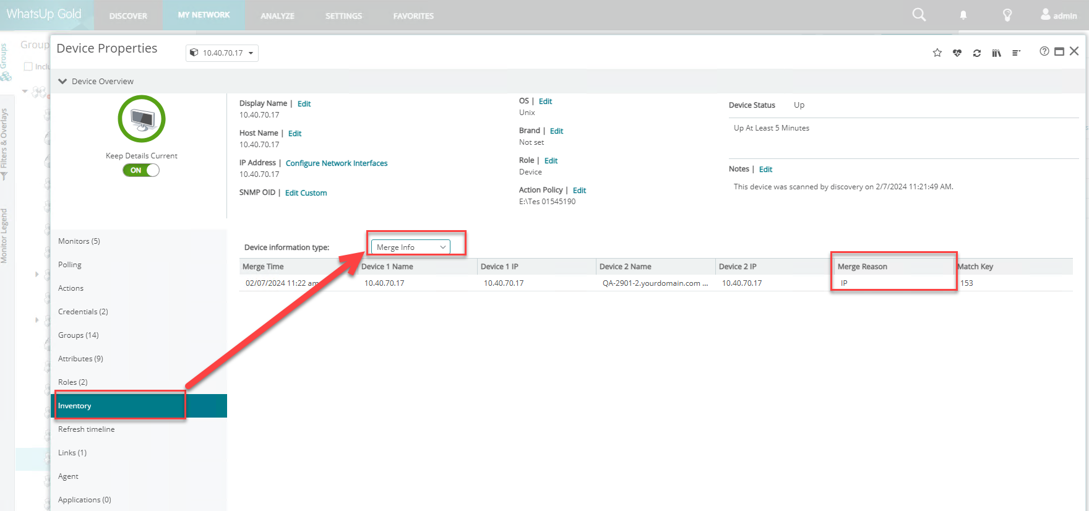
Task: Open the My Network menu
Action: click(204, 15)
